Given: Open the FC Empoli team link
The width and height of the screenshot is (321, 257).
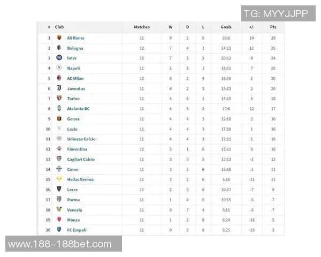Looking at the screenshot, I should pyautogui.click(x=77, y=230).
